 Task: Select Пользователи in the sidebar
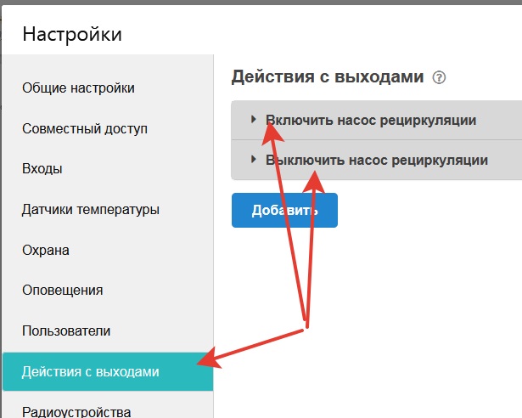coord(66,330)
